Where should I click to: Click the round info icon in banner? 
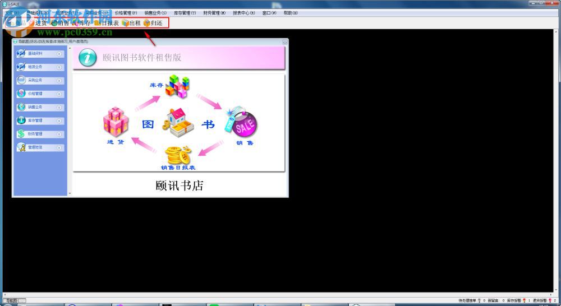(x=88, y=57)
